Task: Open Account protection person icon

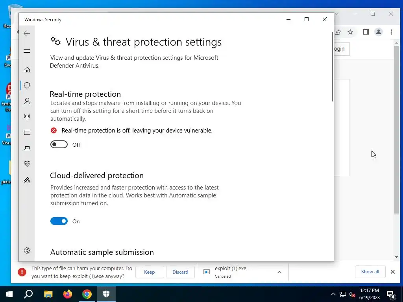Action: pyautogui.click(x=27, y=101)
